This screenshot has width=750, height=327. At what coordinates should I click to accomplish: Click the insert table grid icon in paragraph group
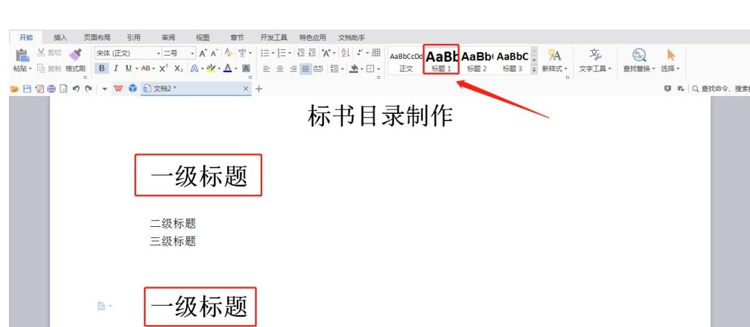(376, 53)
